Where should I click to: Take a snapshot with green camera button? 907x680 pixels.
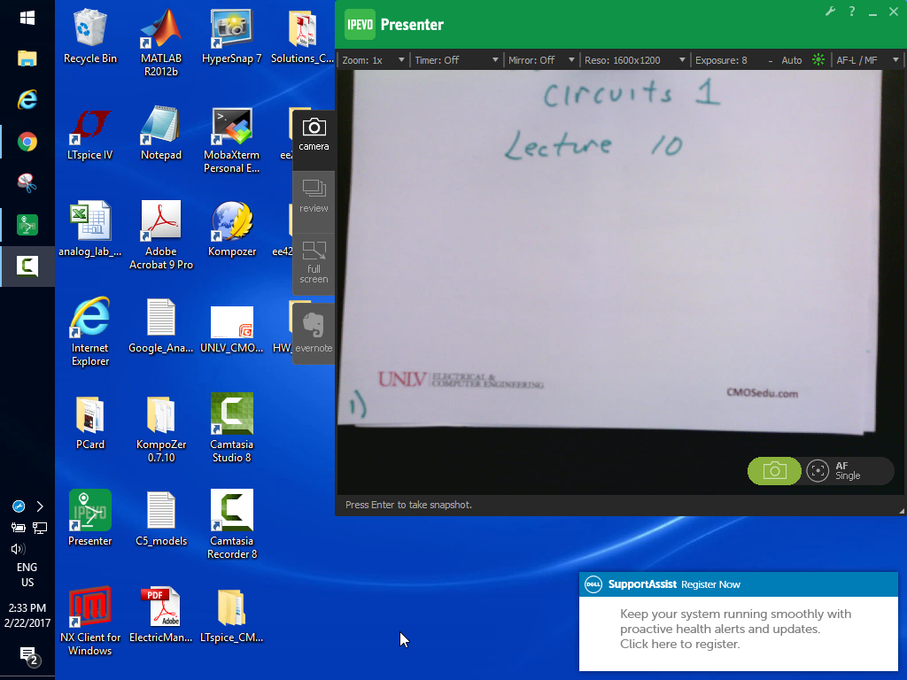click(x=774, y=471)
